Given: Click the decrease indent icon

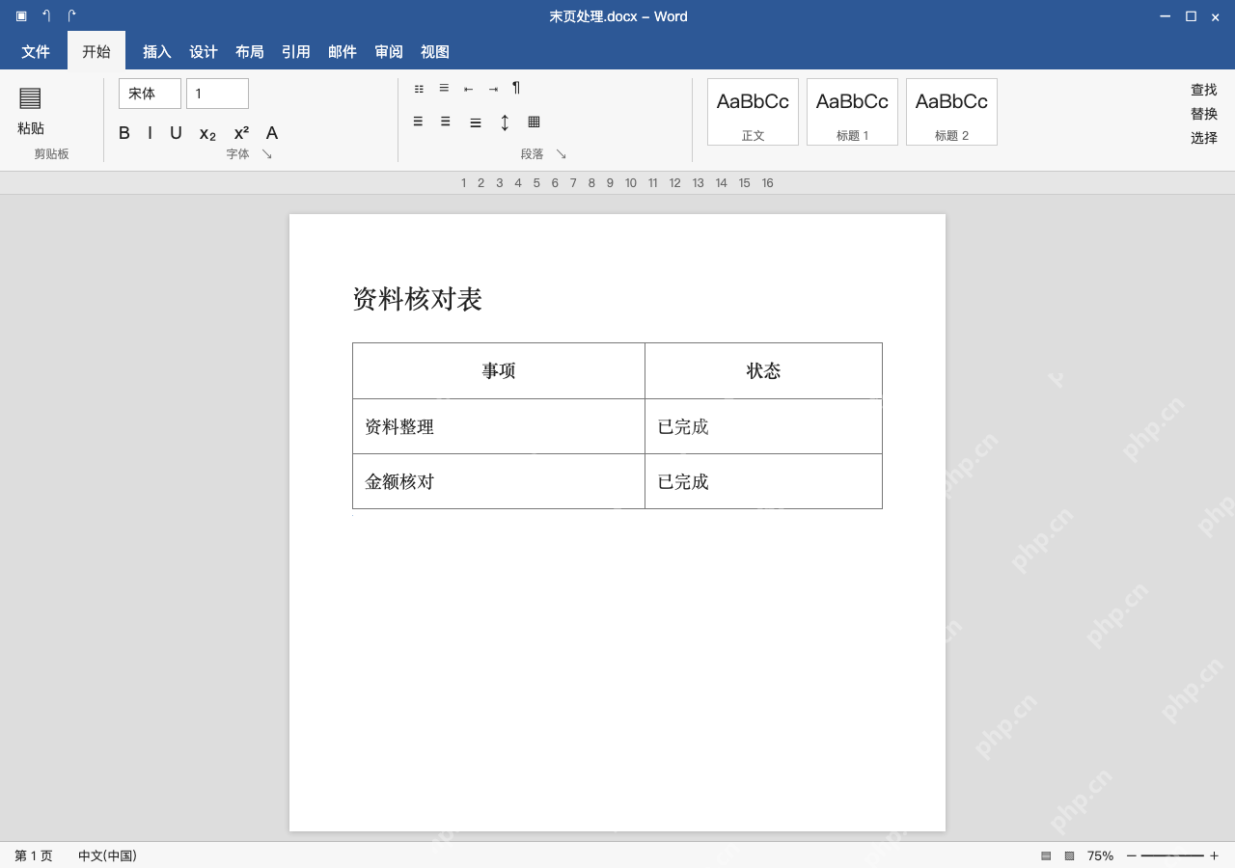Looking at the screenshot, I should tap(468, 89).
